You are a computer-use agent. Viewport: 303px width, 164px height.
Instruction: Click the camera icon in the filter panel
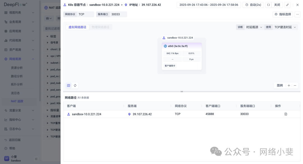click(x=48, y=18)
